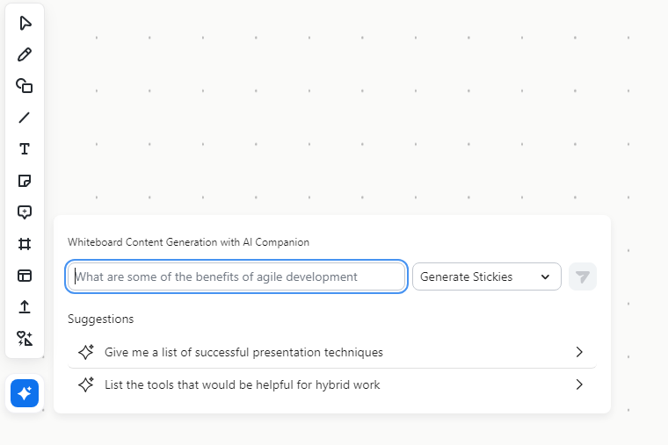Select the Comment tool
The width and height of the screenshot is (668, 445).
tap(25, 212)
